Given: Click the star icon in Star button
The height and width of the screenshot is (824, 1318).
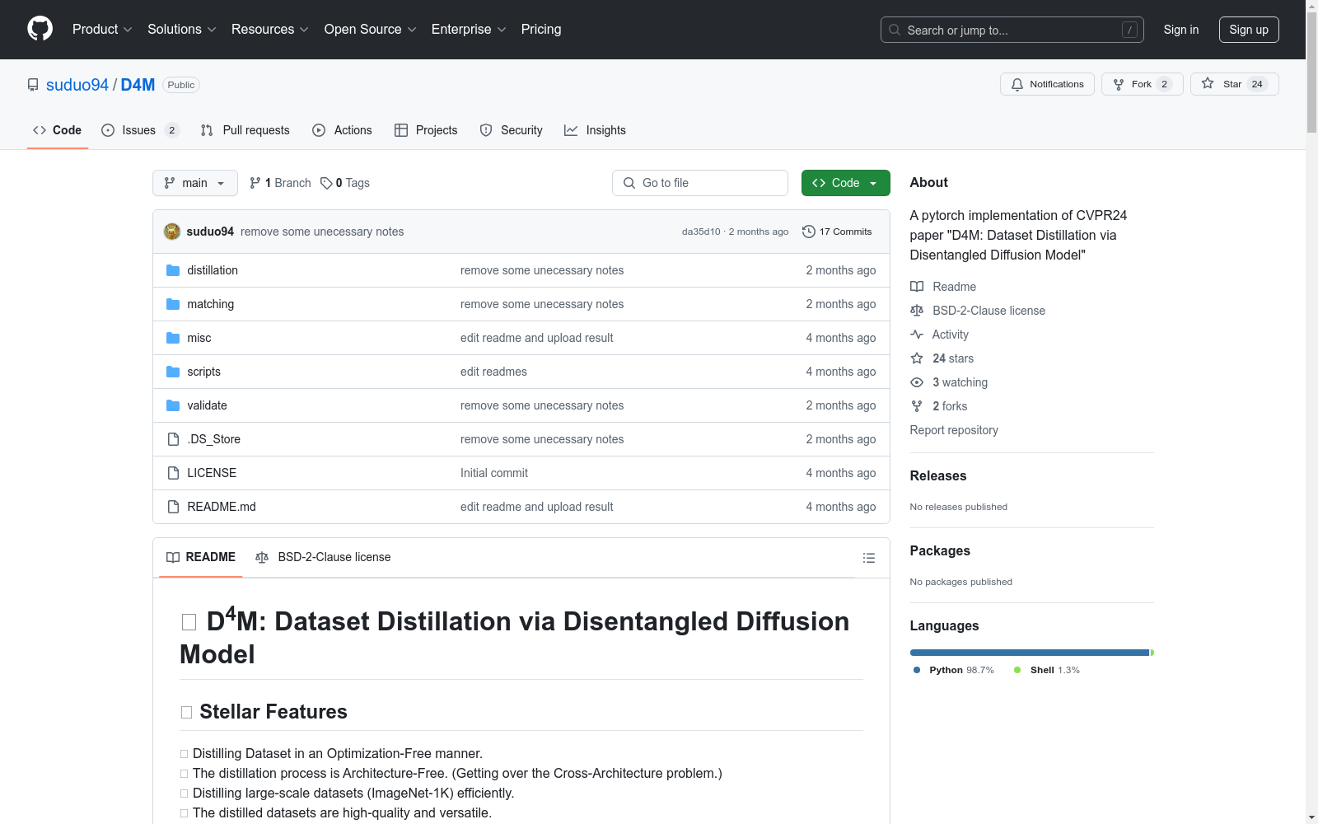Looking at the screenshot, I should coord(1208,83).
